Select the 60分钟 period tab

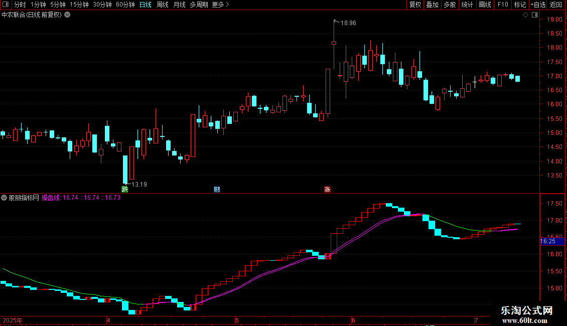click(125, 5)
